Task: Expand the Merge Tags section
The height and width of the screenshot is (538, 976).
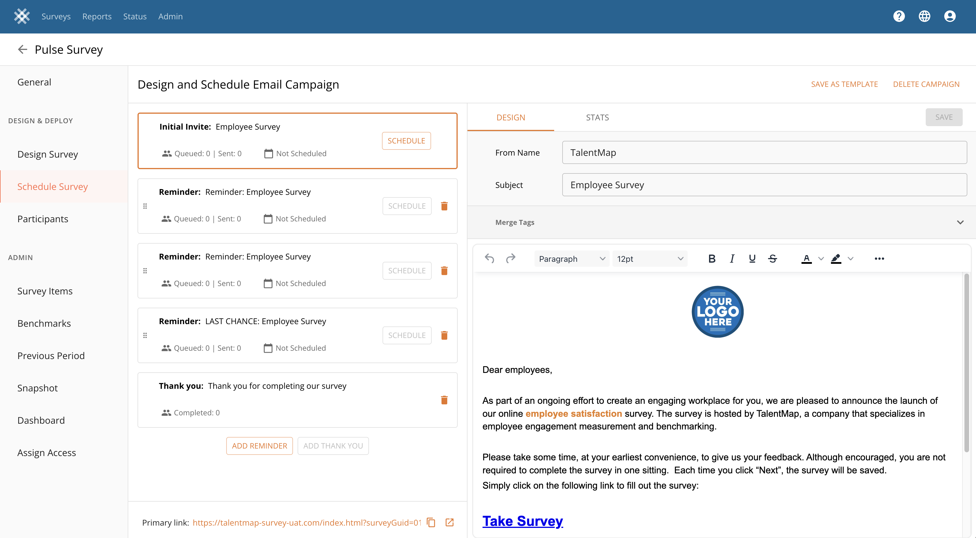Action: point(960,222)
